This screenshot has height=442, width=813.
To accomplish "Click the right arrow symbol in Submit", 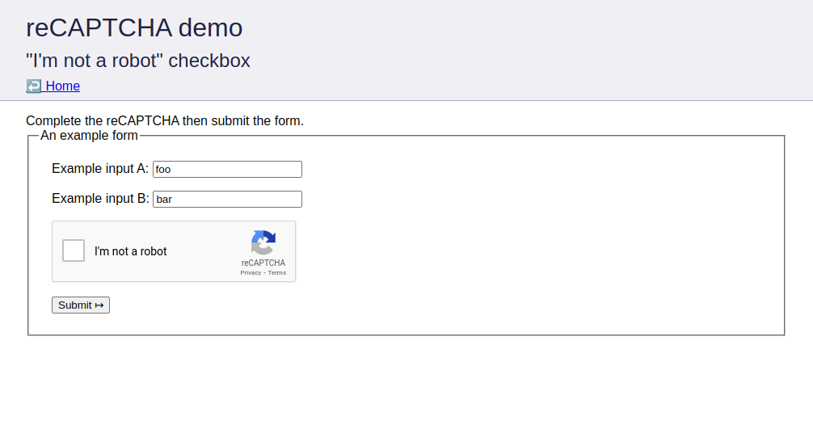I will tap(99, 305).
